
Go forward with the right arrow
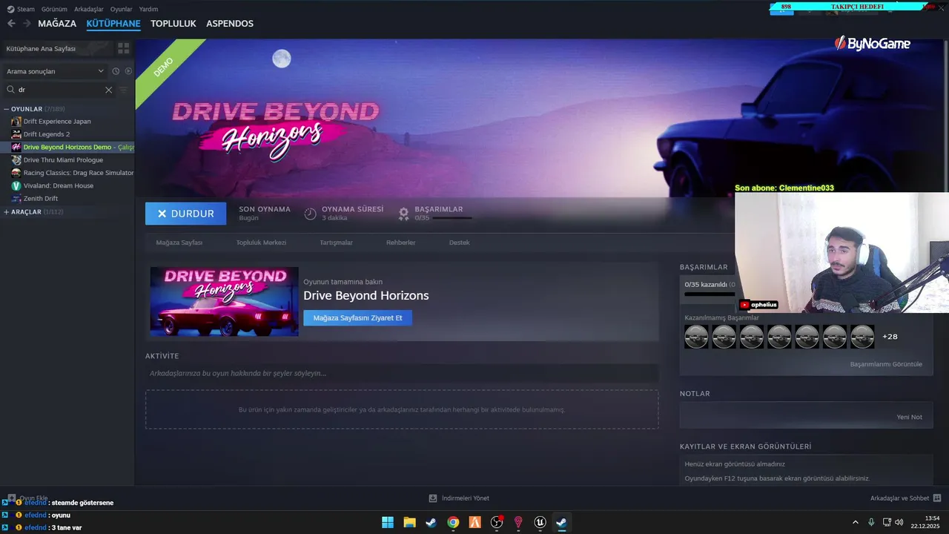27,24
